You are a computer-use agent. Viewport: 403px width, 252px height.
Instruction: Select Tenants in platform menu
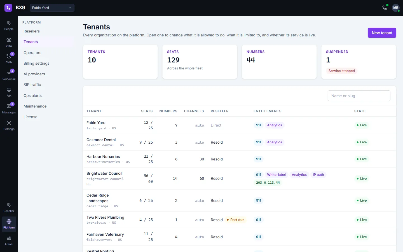[46, 42]
